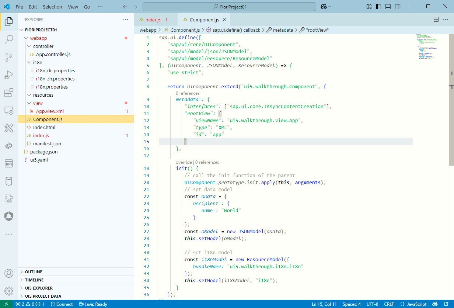Open the API view in activity bar
Viewport: 454px width, 308px height.
pyautogui.click(x=9, y=163)
